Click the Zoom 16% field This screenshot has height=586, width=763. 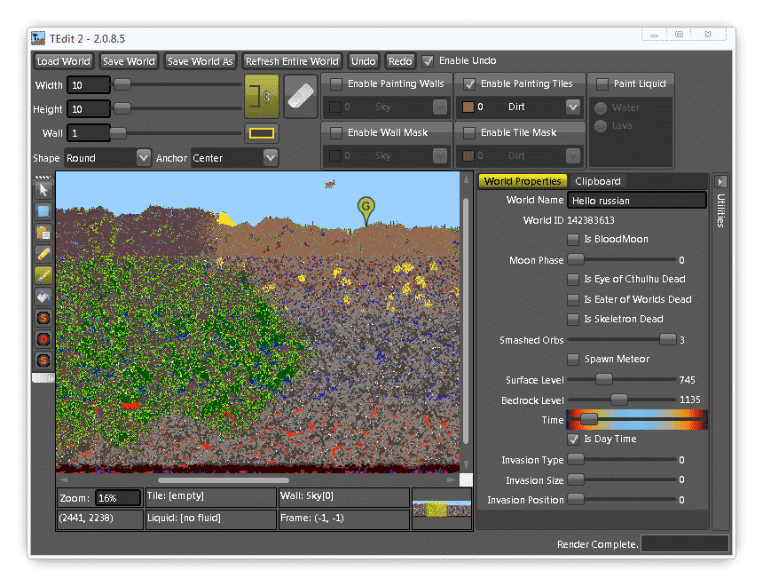click(x=118, y=498)
